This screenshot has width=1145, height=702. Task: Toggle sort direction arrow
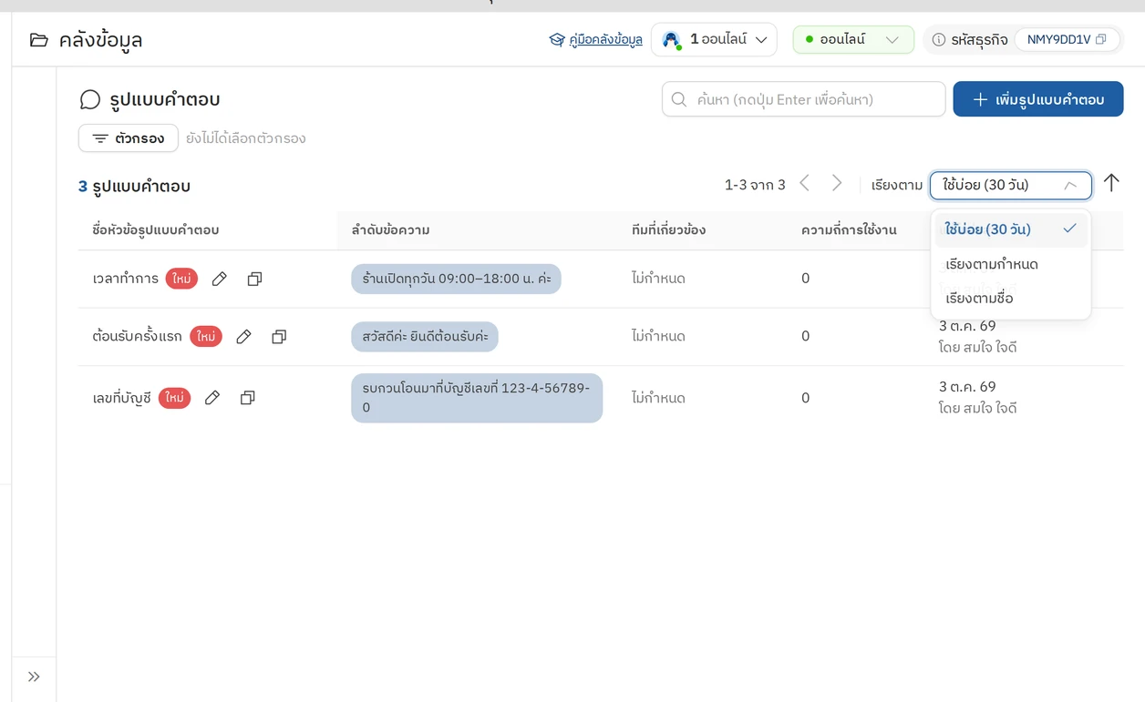pyautogui.click(x=1111, y=183)
